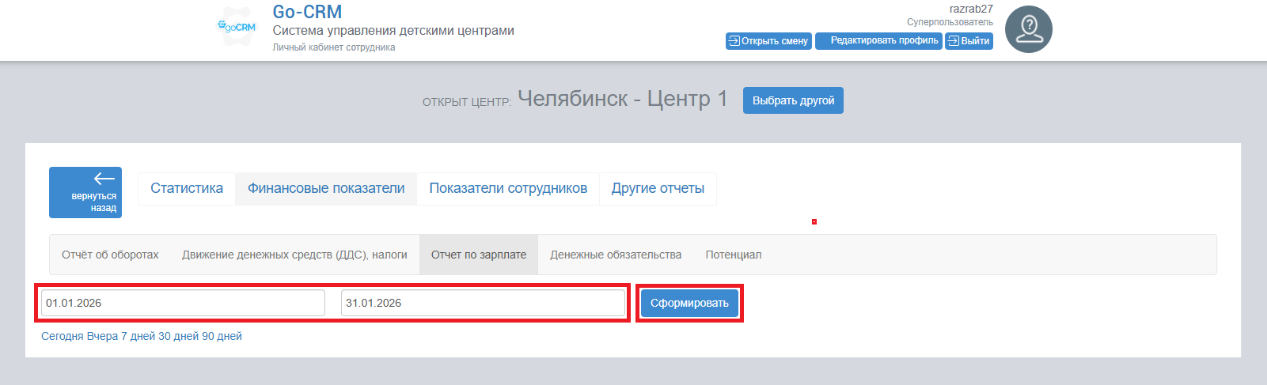
Task: Click the back arrow button 'вернуться назад'
Action: coord(85,192)
